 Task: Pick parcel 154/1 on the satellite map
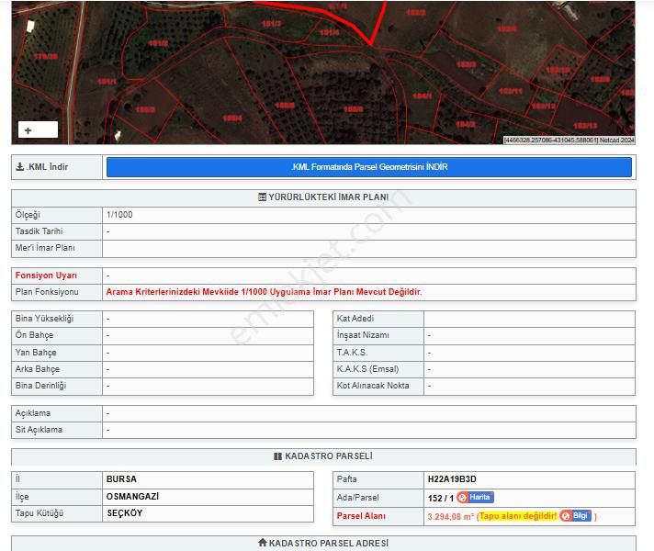[422, 96]
